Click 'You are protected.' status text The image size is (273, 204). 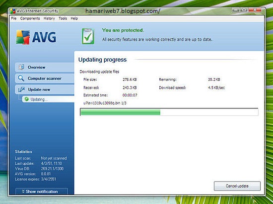(x=123, y=30)
